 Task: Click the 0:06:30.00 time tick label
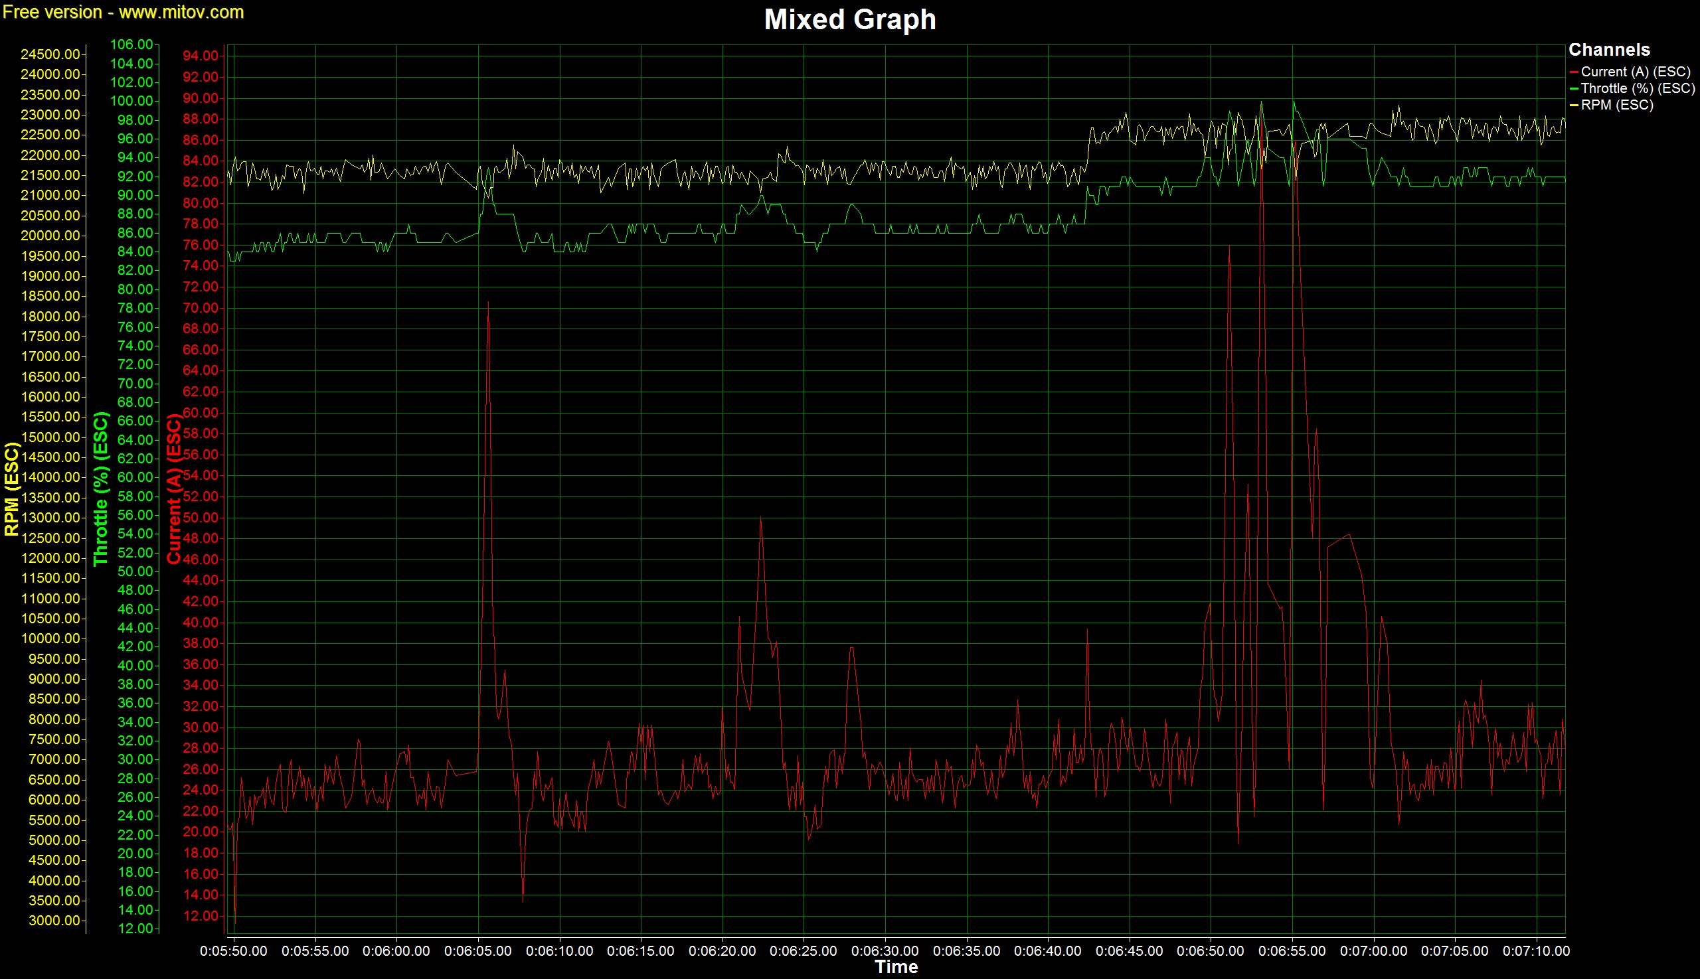click(885, 951)
